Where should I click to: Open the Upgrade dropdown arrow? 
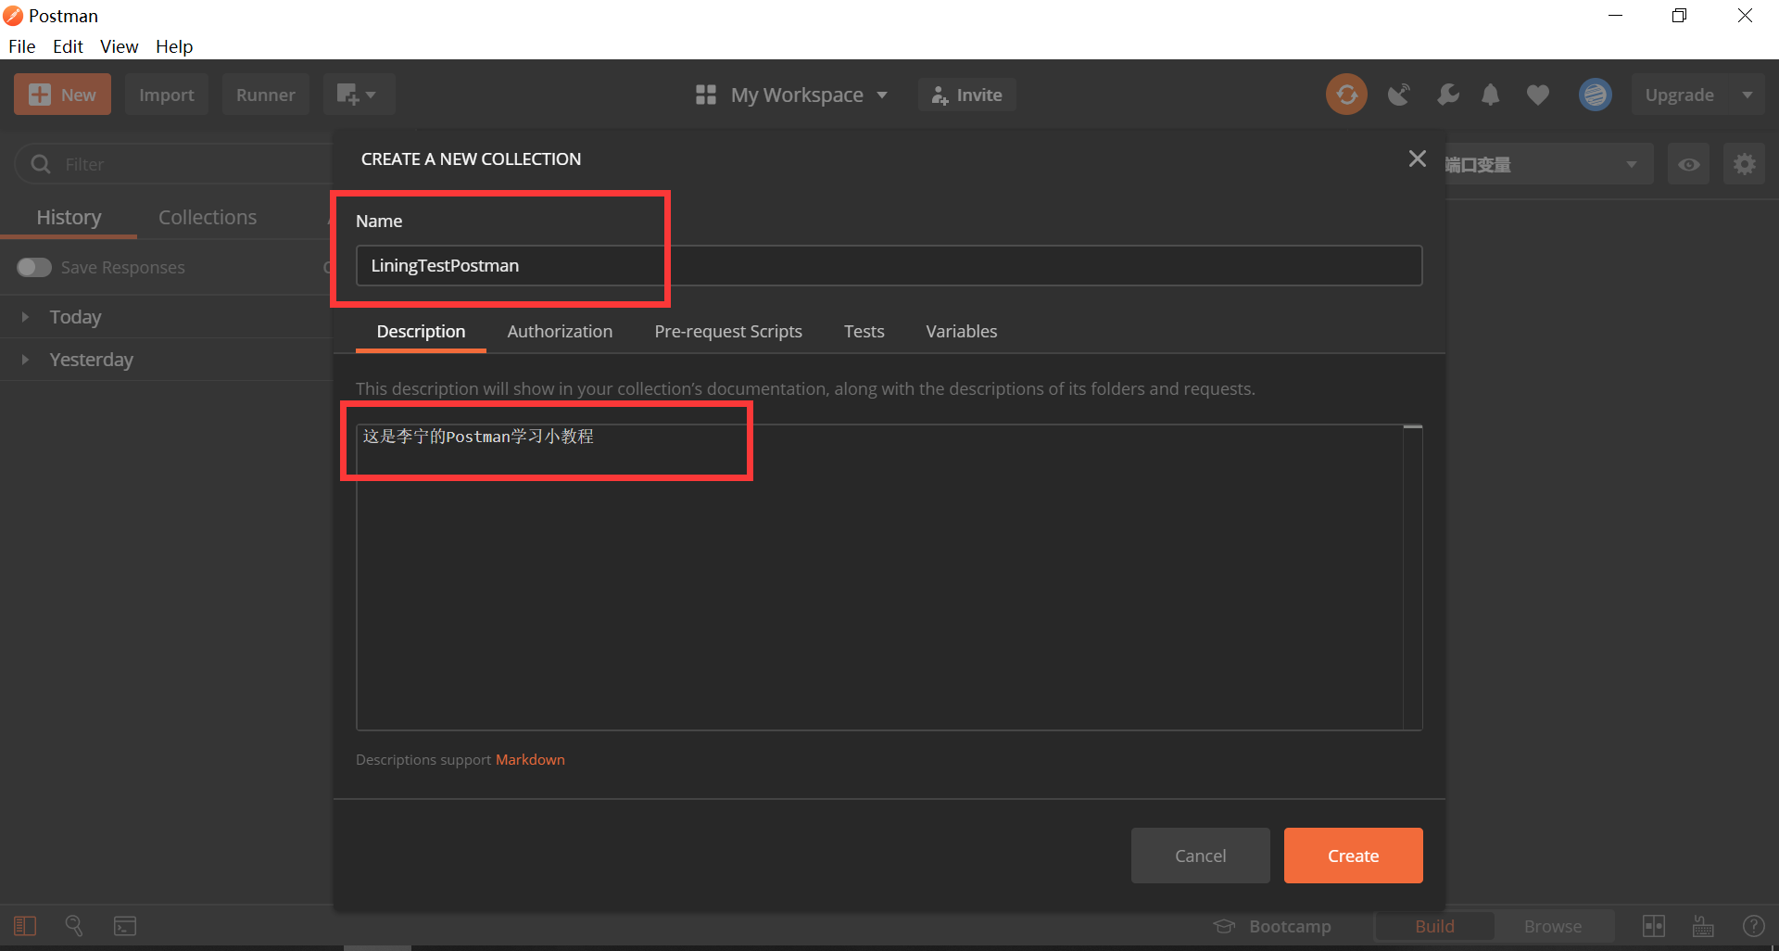(x=1747, y=95)
